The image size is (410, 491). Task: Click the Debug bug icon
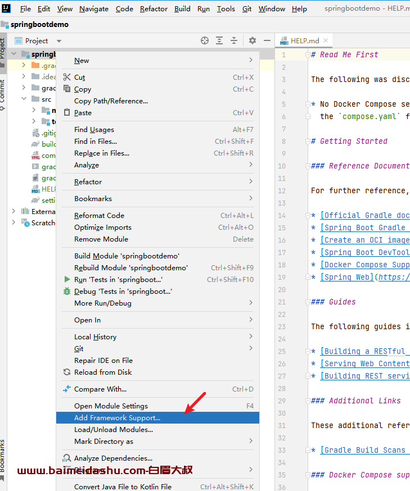point(67,291)
